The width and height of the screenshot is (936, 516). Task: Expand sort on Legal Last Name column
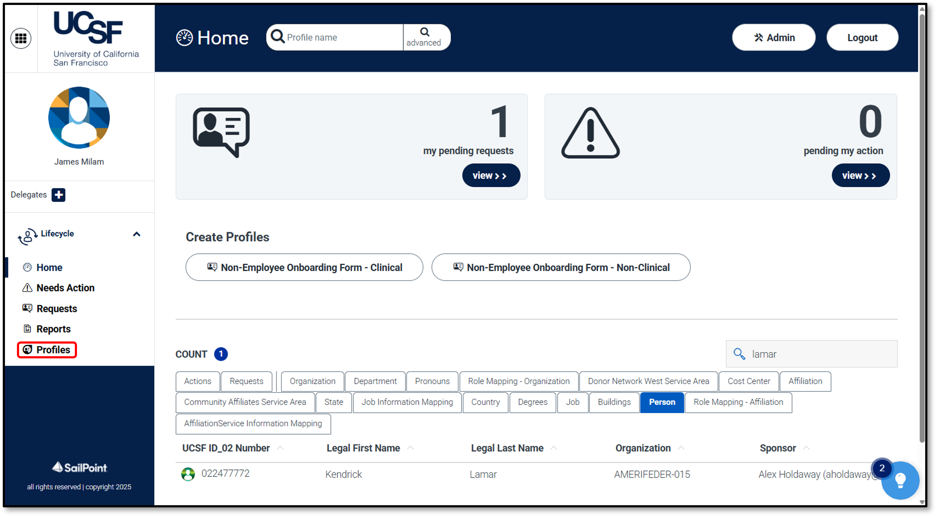click(x=554, y=448)
